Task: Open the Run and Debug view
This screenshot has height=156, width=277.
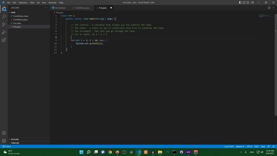Action: click(x=4, y=32)
